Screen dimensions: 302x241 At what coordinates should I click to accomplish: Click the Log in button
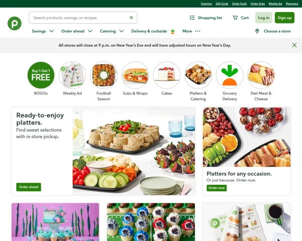tap(263, 18)
